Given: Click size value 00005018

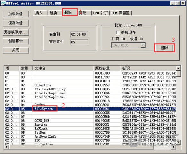Looking at the screenshot, I should coord(102,101).
